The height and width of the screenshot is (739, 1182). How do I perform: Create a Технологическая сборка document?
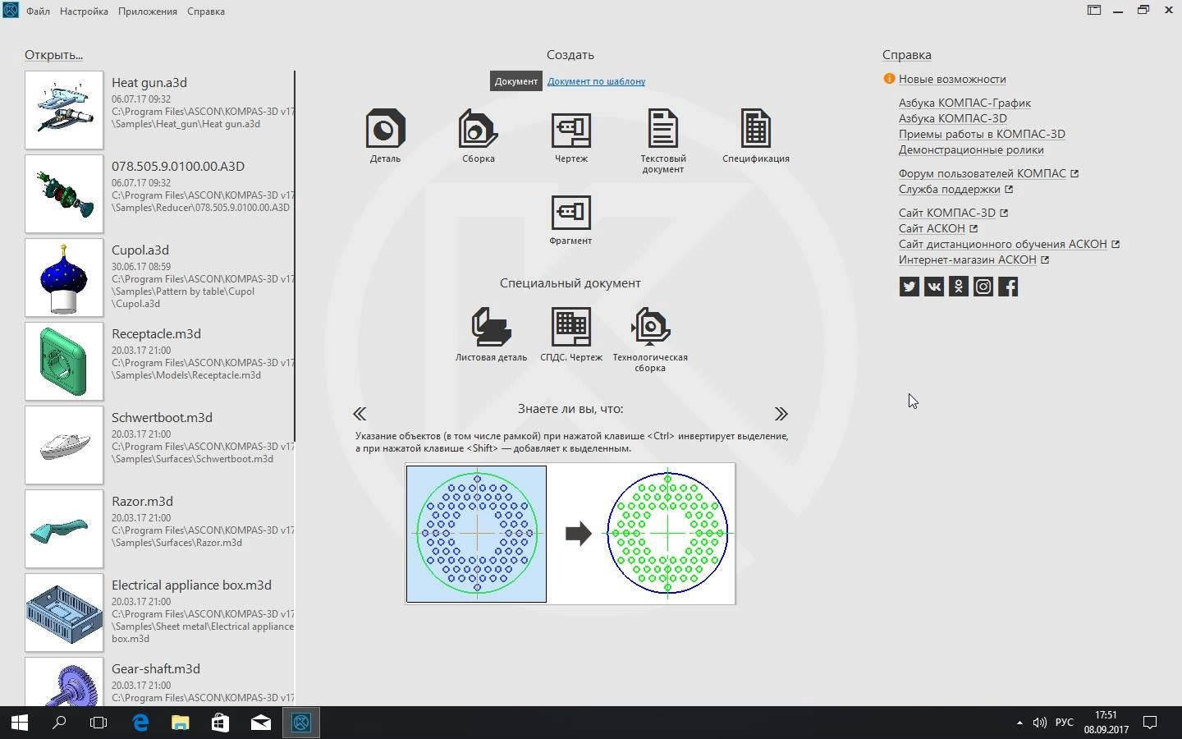click(x=650, y=339)
